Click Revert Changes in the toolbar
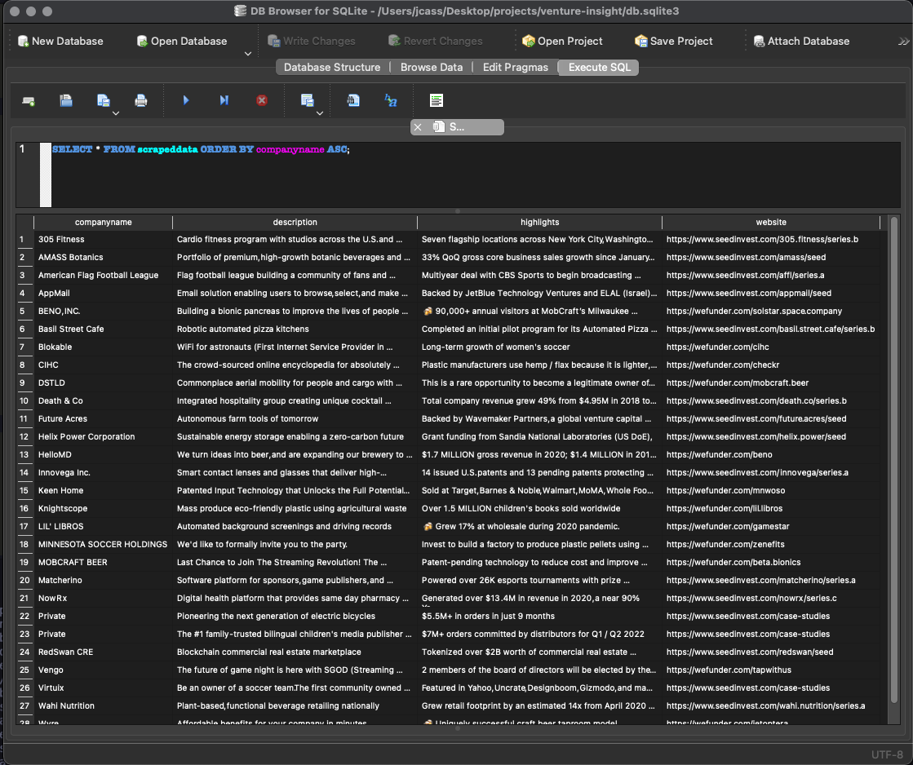The image size is (913, 765). [436, 42]
